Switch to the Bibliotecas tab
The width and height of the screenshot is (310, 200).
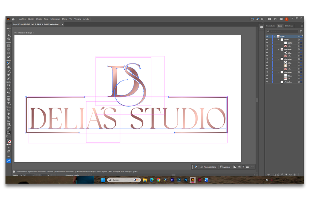coord(289,26)
